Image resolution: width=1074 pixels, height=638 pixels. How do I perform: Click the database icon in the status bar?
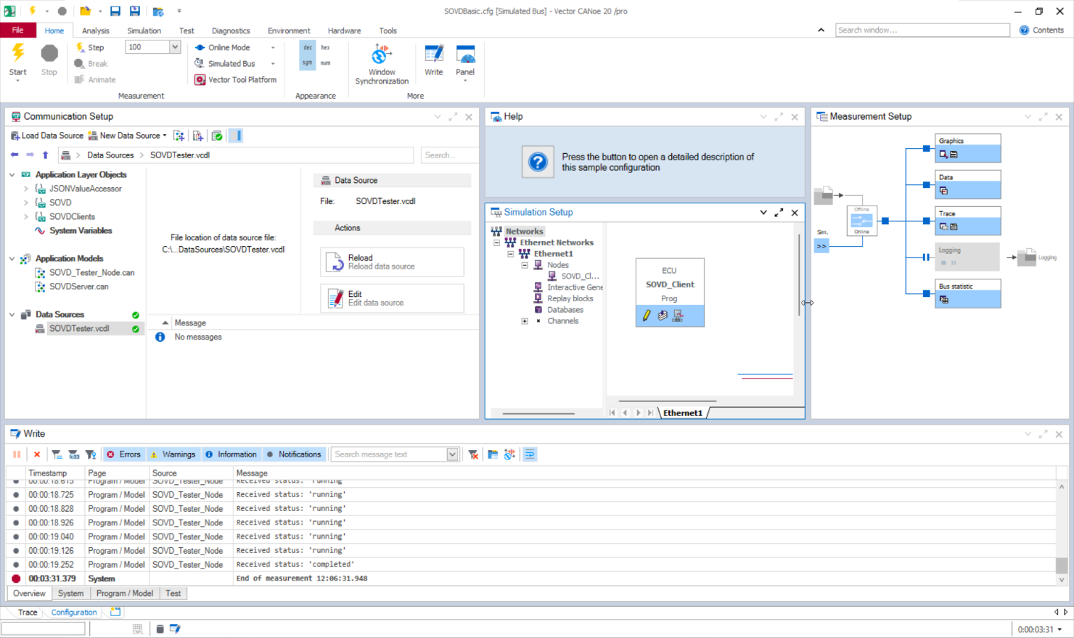[160, 629]
